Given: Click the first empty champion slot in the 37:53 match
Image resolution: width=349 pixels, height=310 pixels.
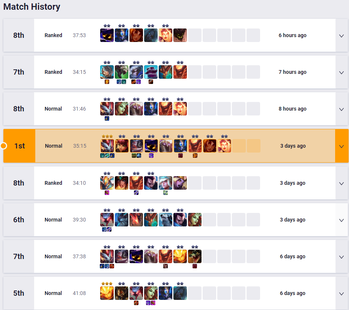Looking at the screenshot, I should tap(195, 35).
